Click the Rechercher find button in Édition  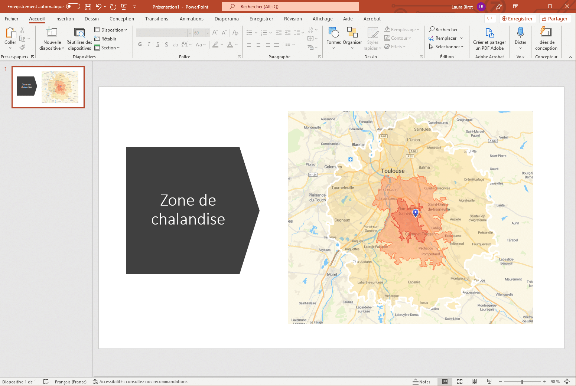[443, 29]
